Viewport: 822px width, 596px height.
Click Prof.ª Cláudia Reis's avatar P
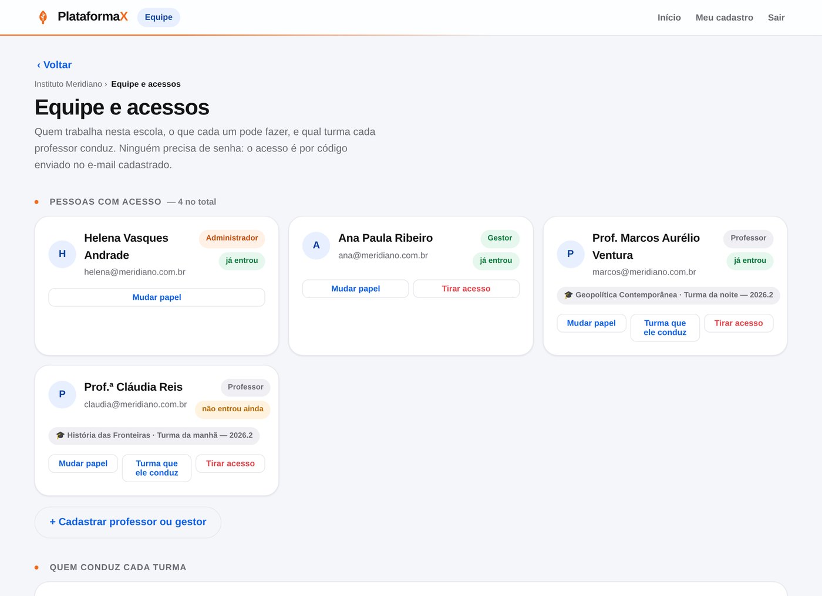coord(62,394)
